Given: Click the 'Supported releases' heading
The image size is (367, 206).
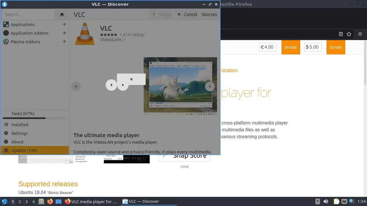Looking at the screenshot, I should (x=48, y=184).
